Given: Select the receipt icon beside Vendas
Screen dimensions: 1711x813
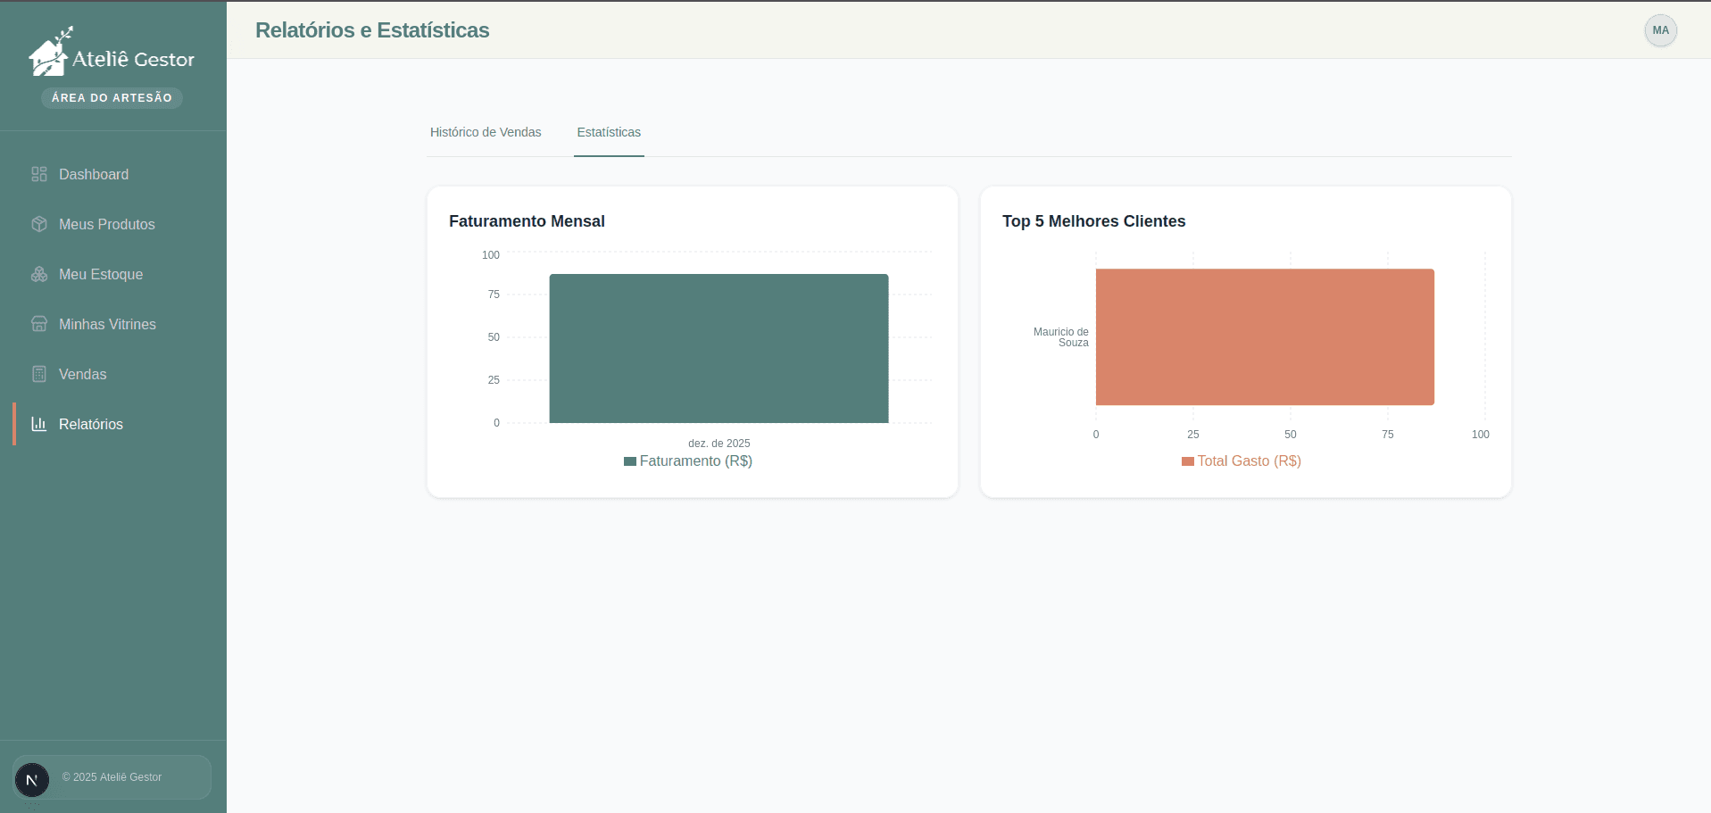Looking at the screenshot, I should pyautogui.click(x=38, y=374).
